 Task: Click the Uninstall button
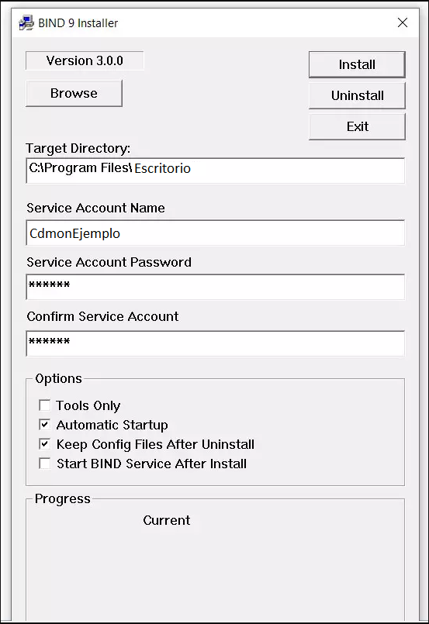click(x=357, y=95)
